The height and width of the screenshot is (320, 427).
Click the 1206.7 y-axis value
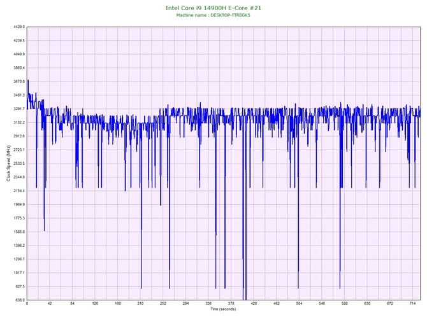tap(19, 259)
